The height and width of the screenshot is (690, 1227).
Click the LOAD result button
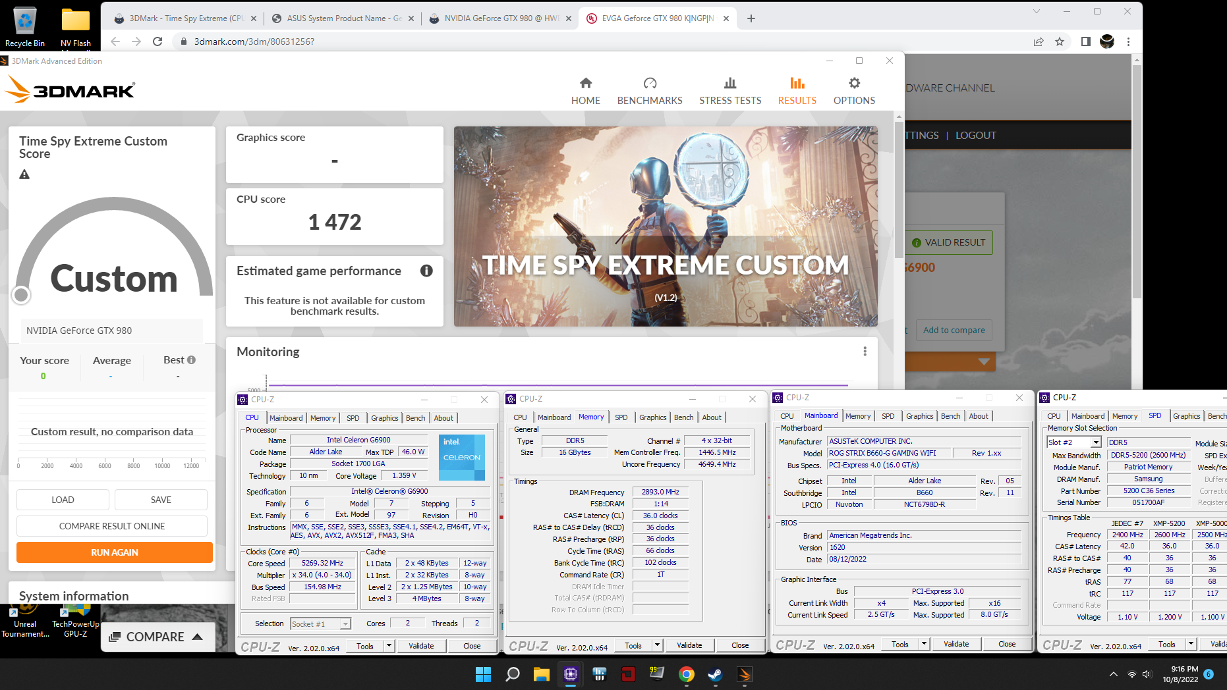click(x=63, y=500)
